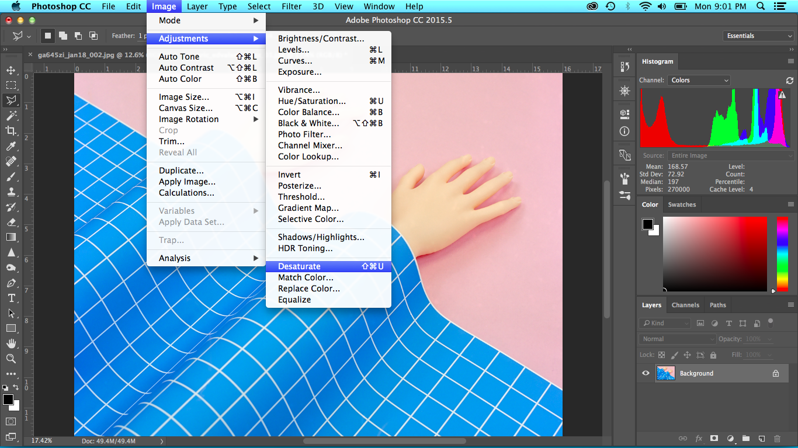The width and height of the screenshot is (798, 448).
Task: Select the Brush tool
Action: coord(11,176)
